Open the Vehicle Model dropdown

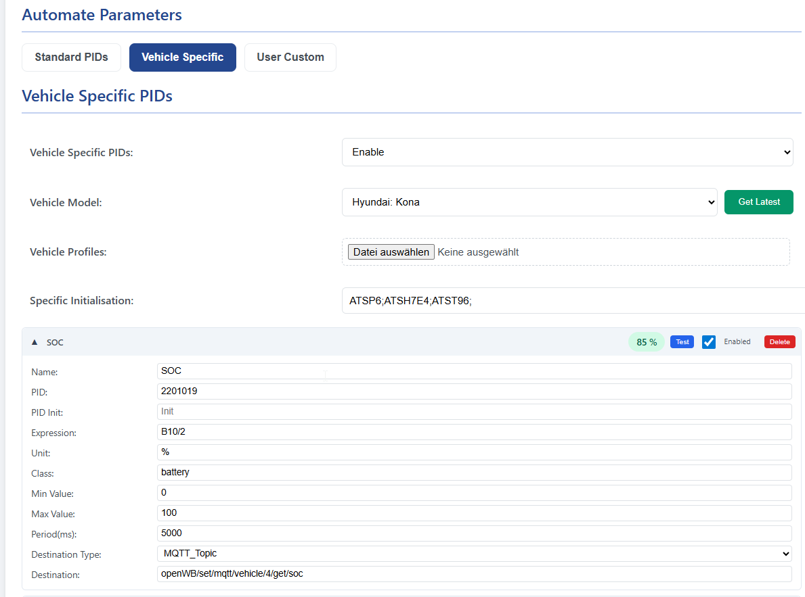tap(529, 201)
